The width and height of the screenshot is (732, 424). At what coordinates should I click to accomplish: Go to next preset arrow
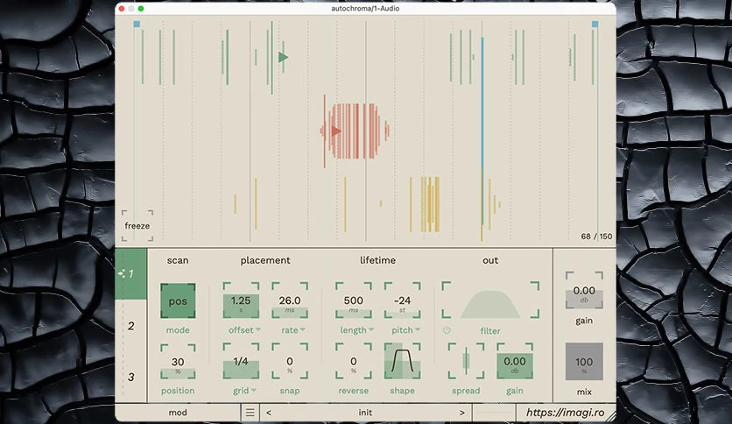[462, 413]
